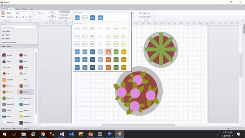Click the Copy command
Screen dimensions: 245x138
tap(10, 17)
